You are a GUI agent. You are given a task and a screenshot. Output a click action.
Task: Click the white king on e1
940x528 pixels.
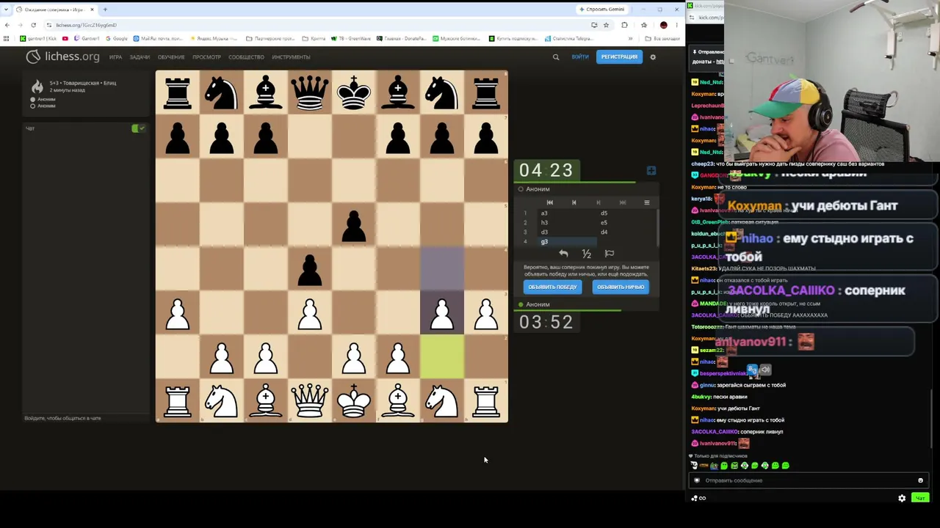pos(353,400)
